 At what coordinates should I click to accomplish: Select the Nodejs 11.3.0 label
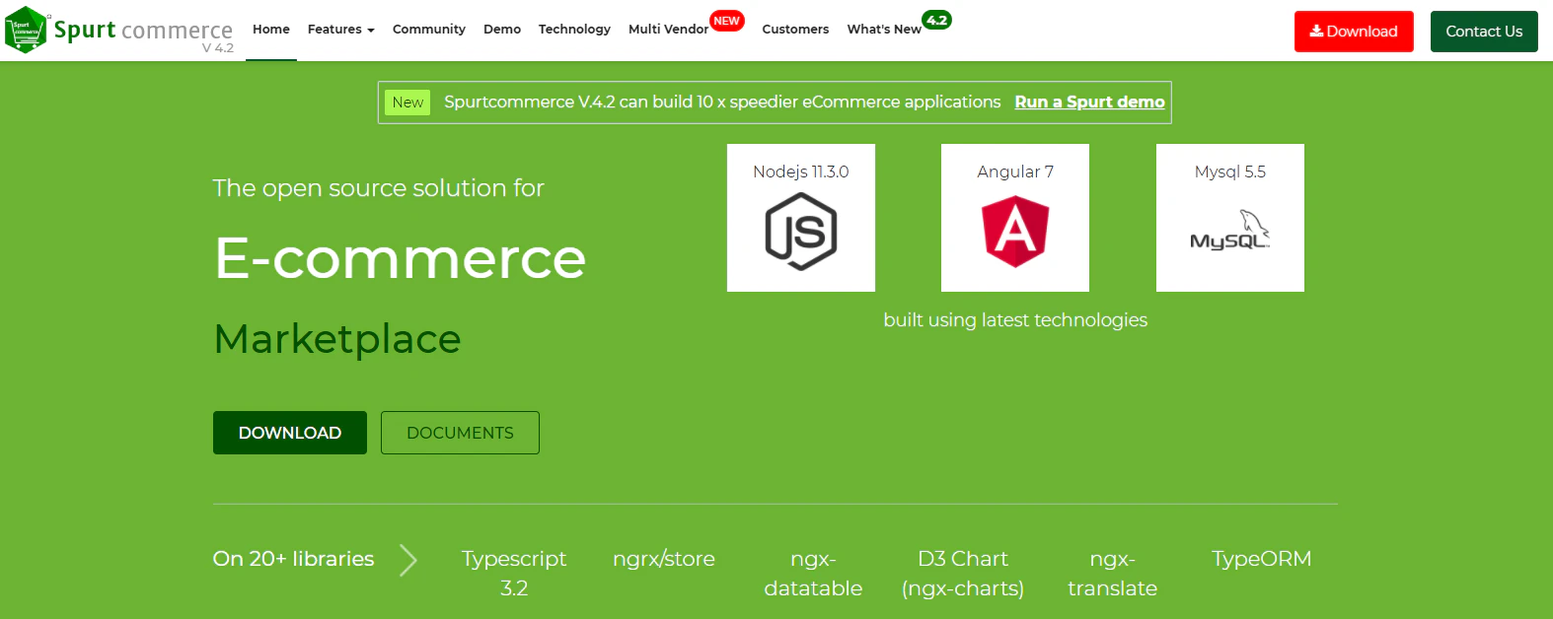[x=801, y=172]
